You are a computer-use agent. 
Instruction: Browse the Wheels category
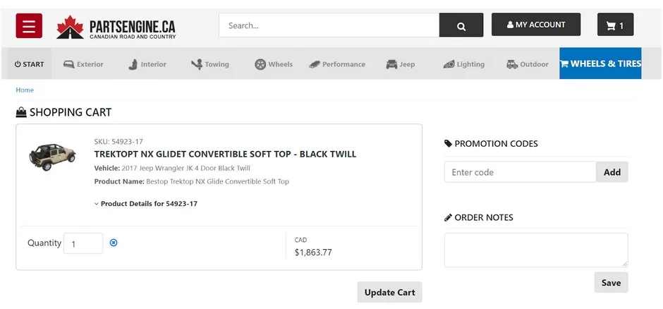click(x=274, y=64)
